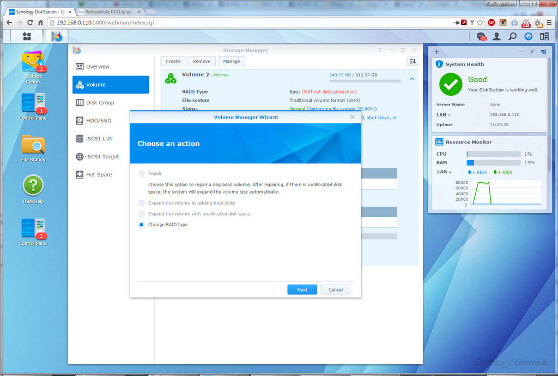This screenshot has height=376, width=558.
Task: Open the File Station desktop icon
Action: (33, 149)
